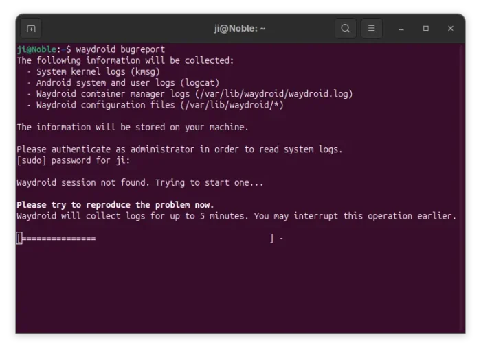
Task: Click the bold reproduce the problem text
Action: (x=115, y=205)
